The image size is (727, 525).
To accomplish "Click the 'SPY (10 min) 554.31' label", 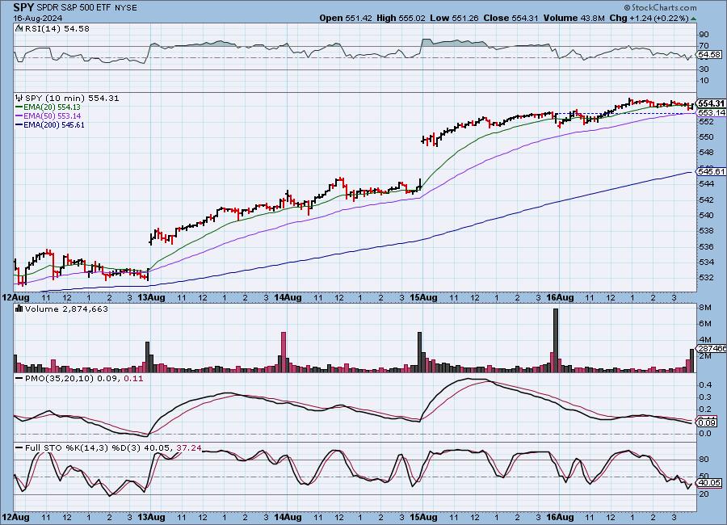I will click(72, 98).
